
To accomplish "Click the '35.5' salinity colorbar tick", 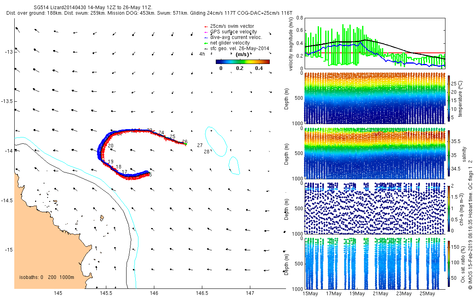I will [457, 141].
